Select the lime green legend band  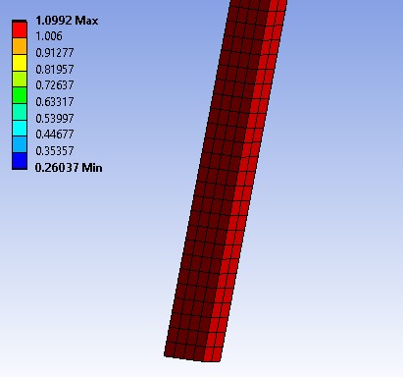pyautogui.click(x=20, y=79)
